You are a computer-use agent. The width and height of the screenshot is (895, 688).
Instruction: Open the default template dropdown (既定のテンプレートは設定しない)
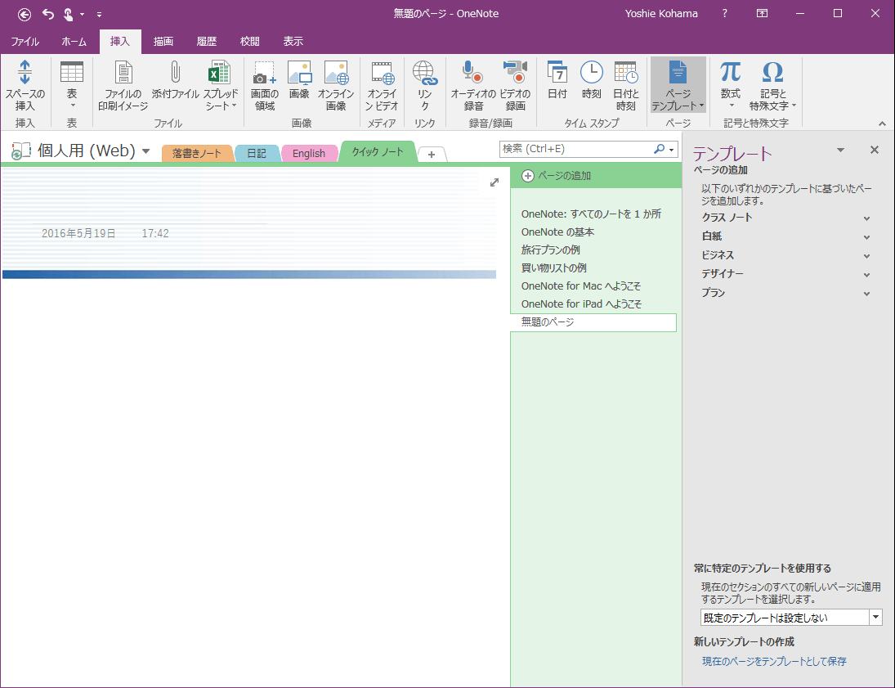pyautogui.click(x=875, y=617)
